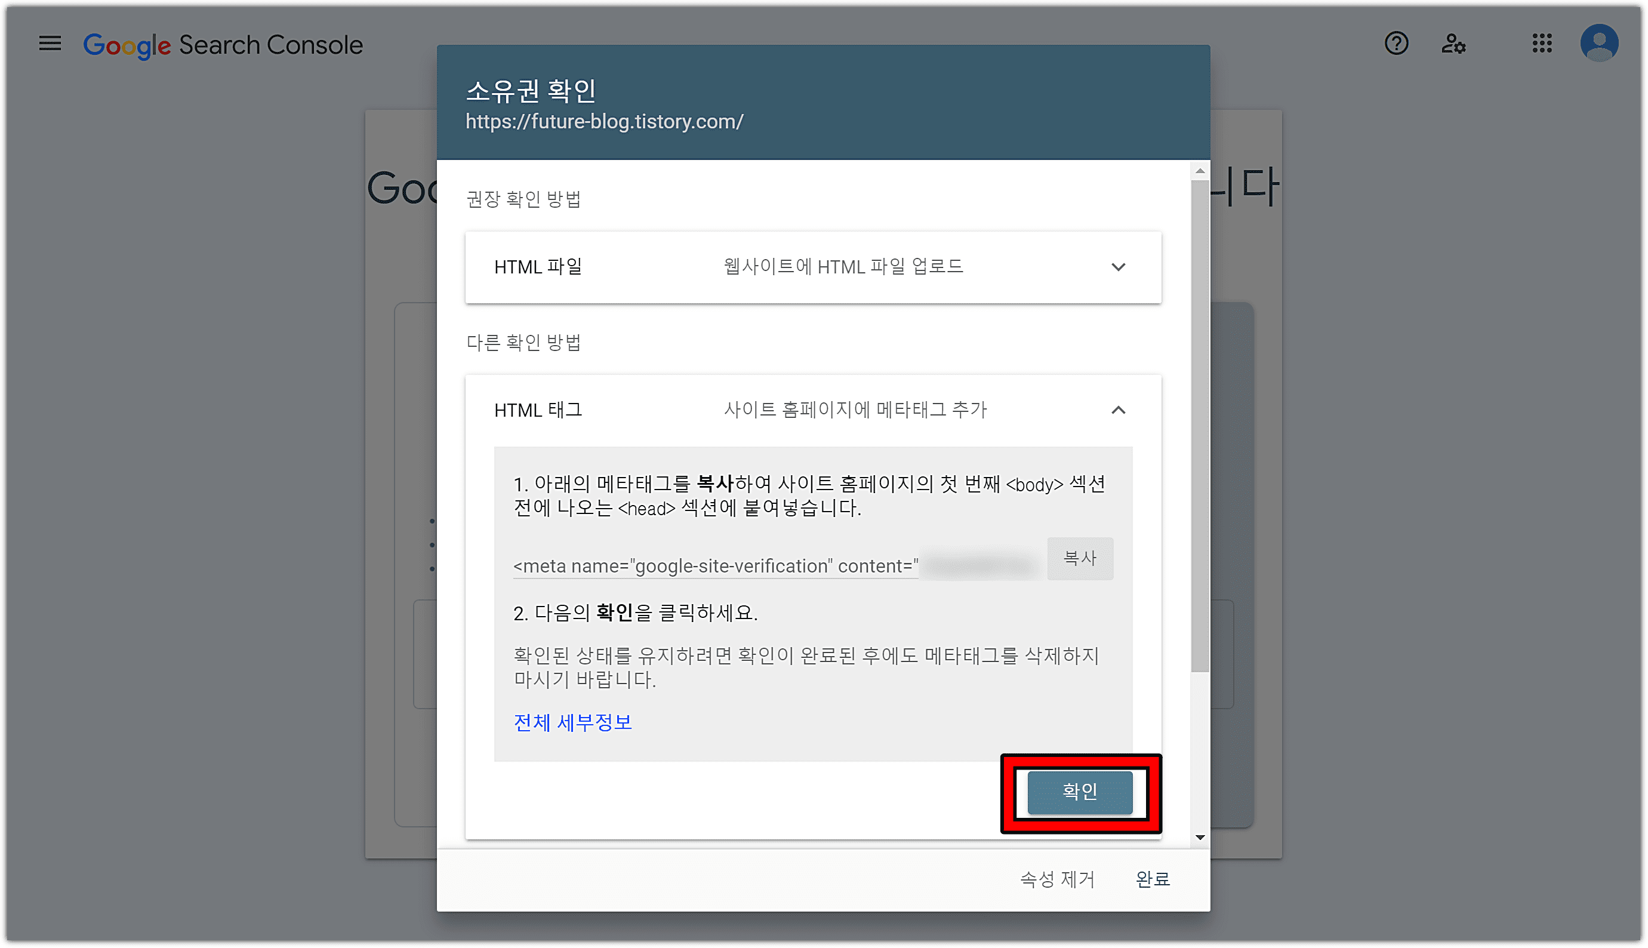Click 복사 to copy the meta tag

1079,558
